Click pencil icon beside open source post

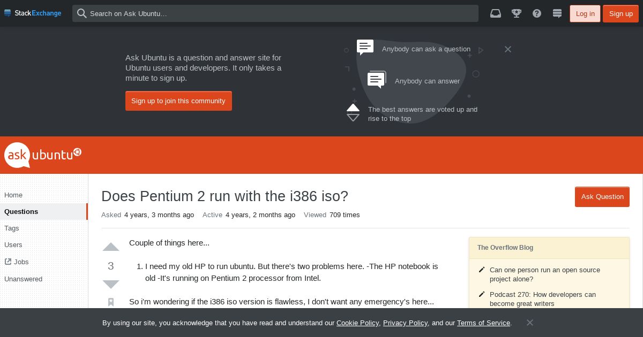(482, 270)
